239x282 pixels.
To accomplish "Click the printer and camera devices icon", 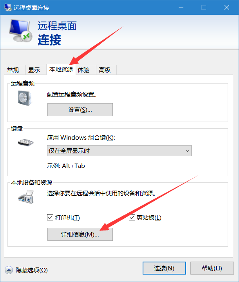I will click(26, 197).
